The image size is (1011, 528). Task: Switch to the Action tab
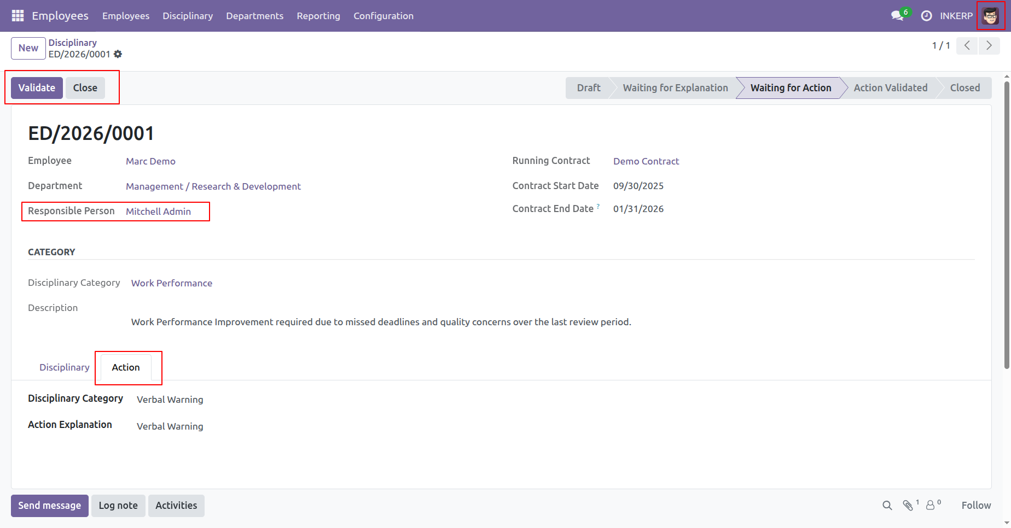(126, 367)
